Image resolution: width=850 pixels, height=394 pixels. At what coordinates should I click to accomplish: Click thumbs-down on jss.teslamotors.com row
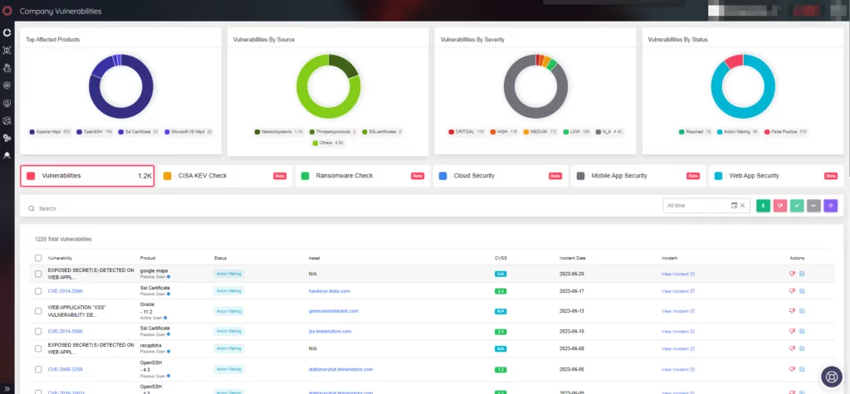(792, 331)
